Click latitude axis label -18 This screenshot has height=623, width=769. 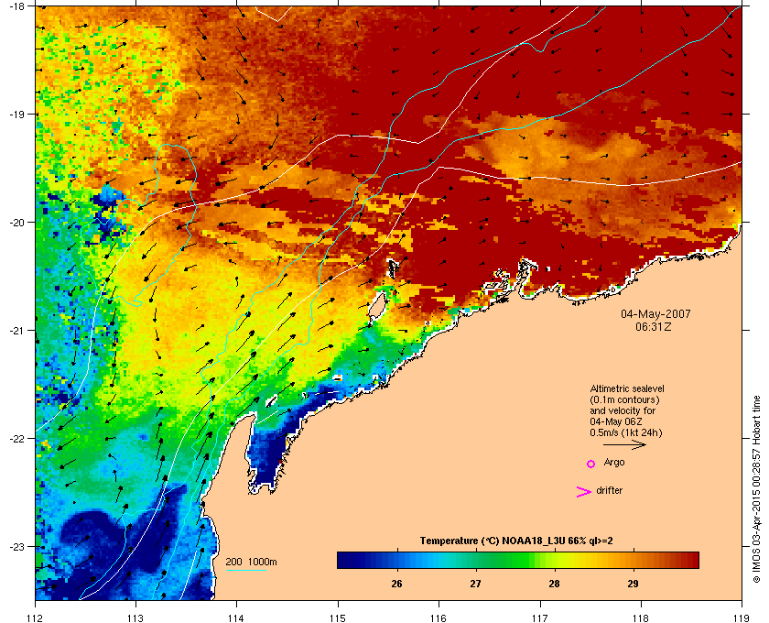tap(16, 6)
